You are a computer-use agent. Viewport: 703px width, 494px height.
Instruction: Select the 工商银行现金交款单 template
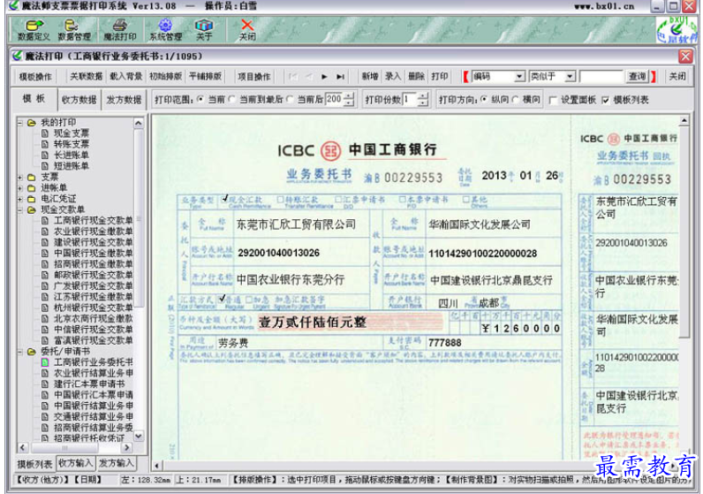coord(94,220)
